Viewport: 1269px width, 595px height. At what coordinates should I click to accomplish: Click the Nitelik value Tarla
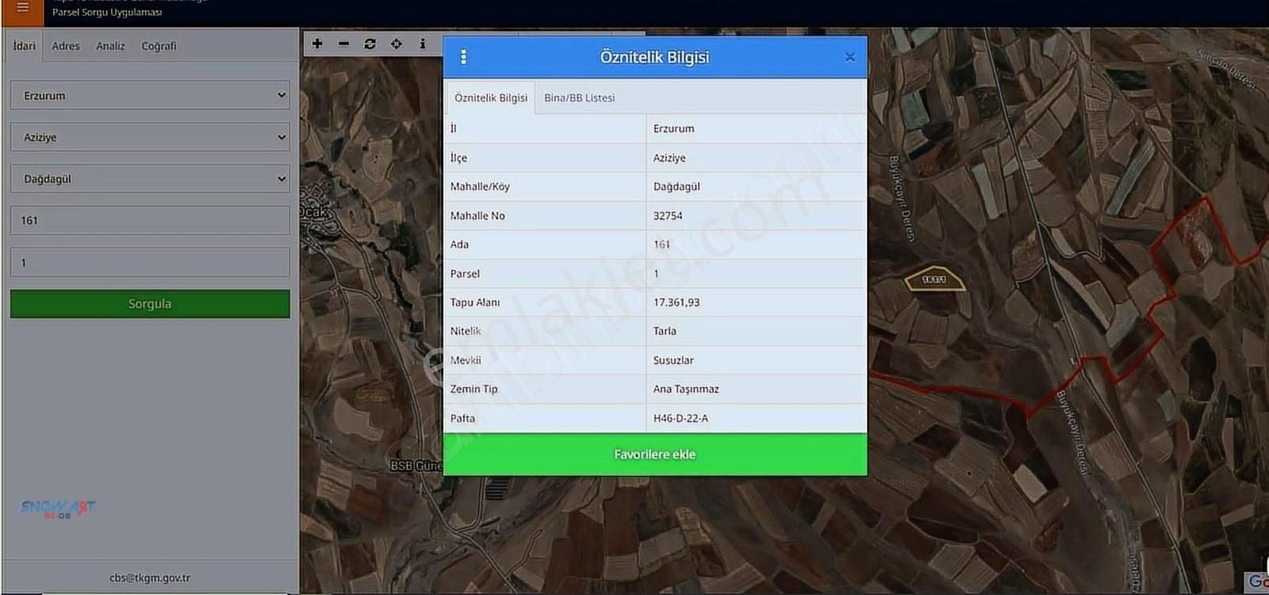point(665,331)
